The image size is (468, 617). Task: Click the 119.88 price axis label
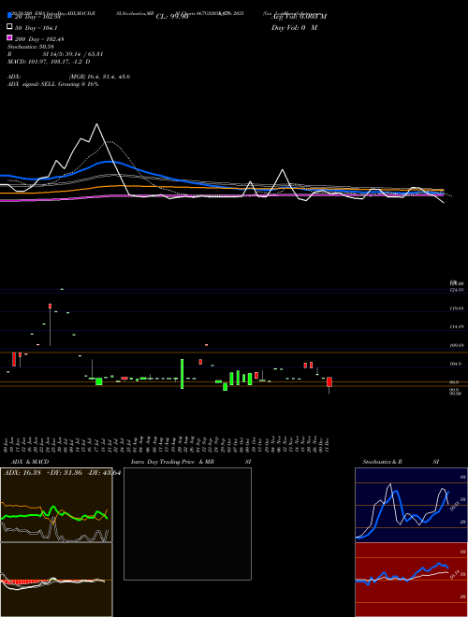458,308
